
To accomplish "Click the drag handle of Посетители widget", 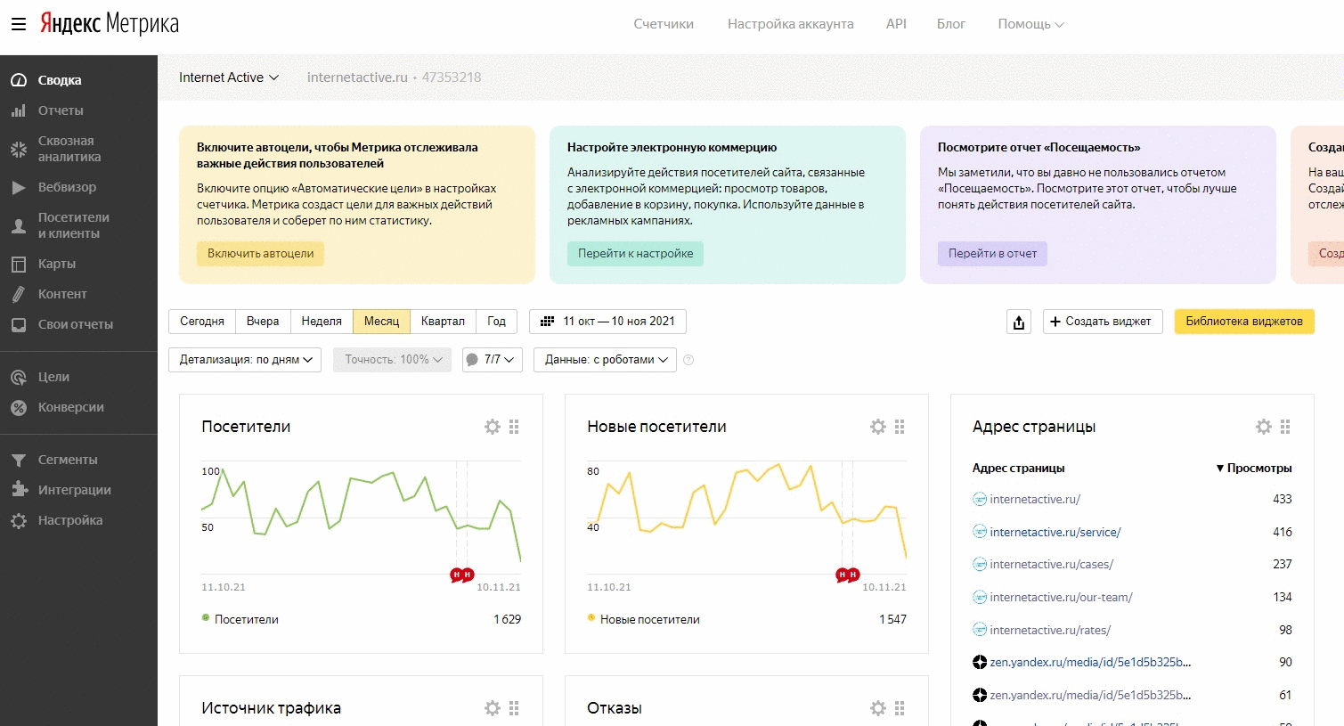I will pos(514,427).
